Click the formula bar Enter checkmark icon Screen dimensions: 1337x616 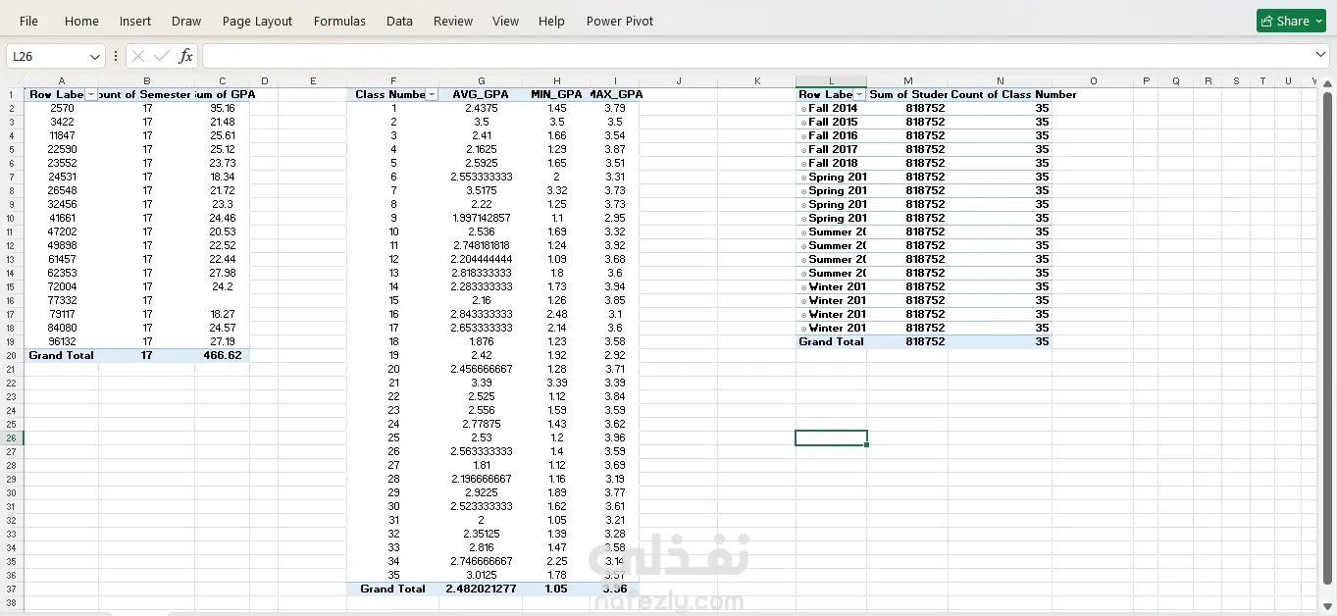click(162, 56)
